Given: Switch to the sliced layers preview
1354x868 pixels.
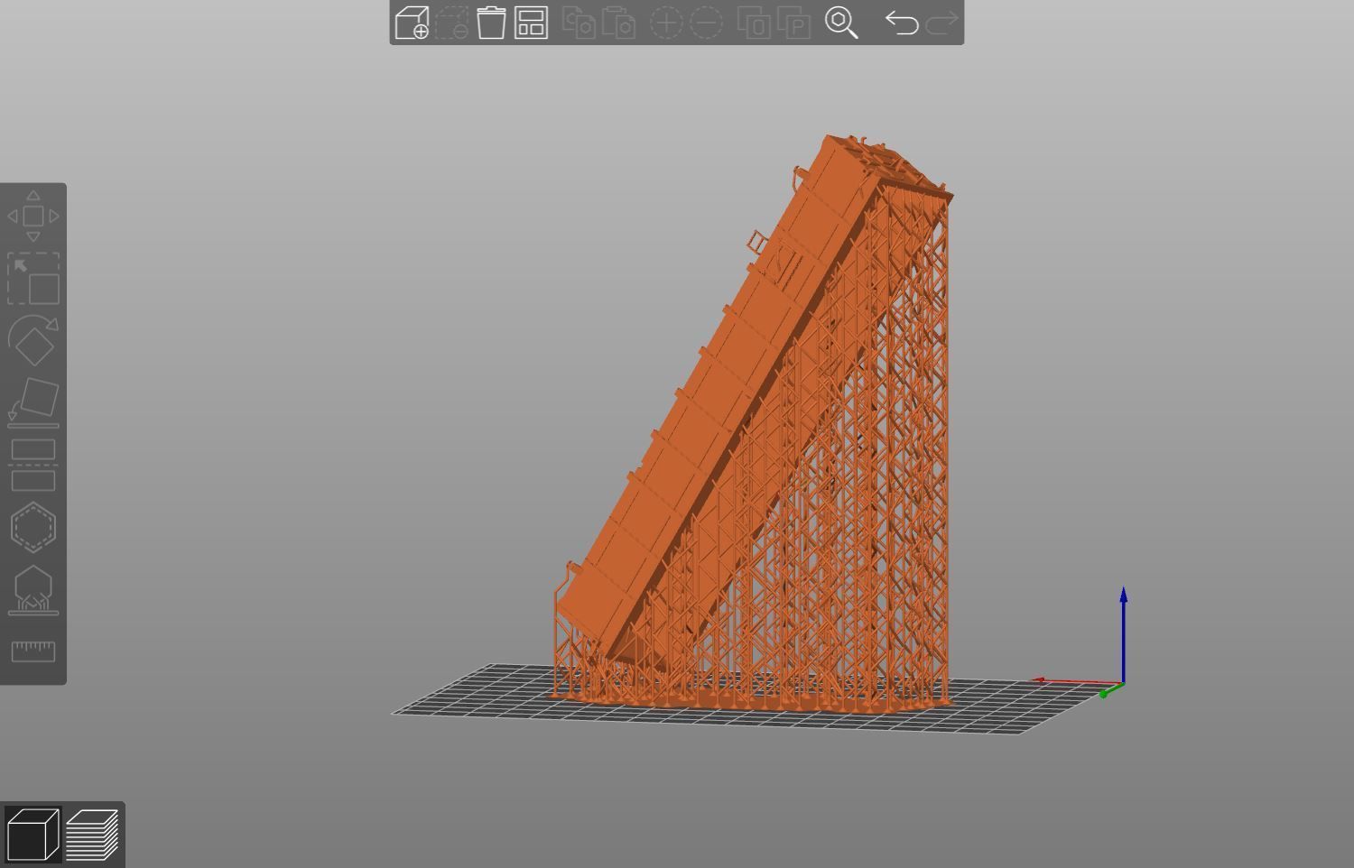Looking at the screenshot, I should click(92, 834).
